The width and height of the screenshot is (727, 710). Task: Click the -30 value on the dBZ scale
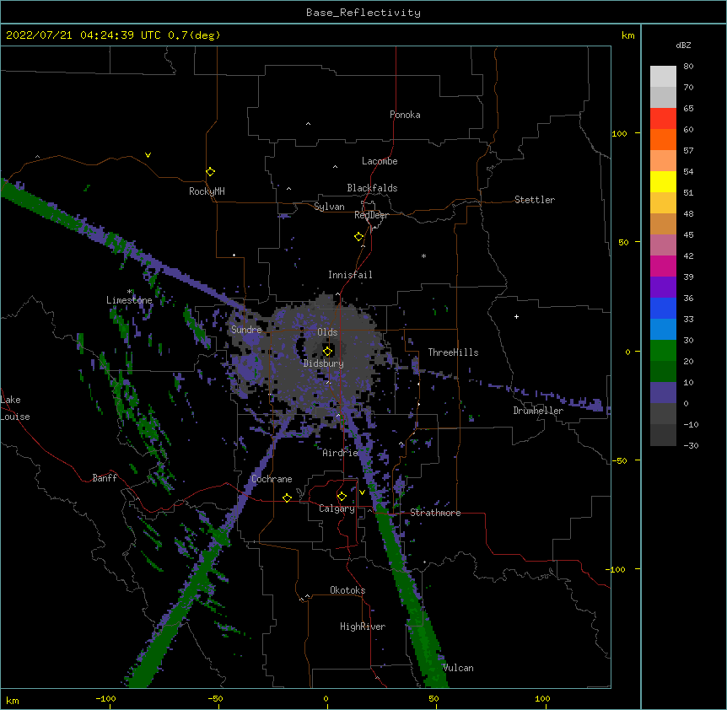(x=691, y=445)
